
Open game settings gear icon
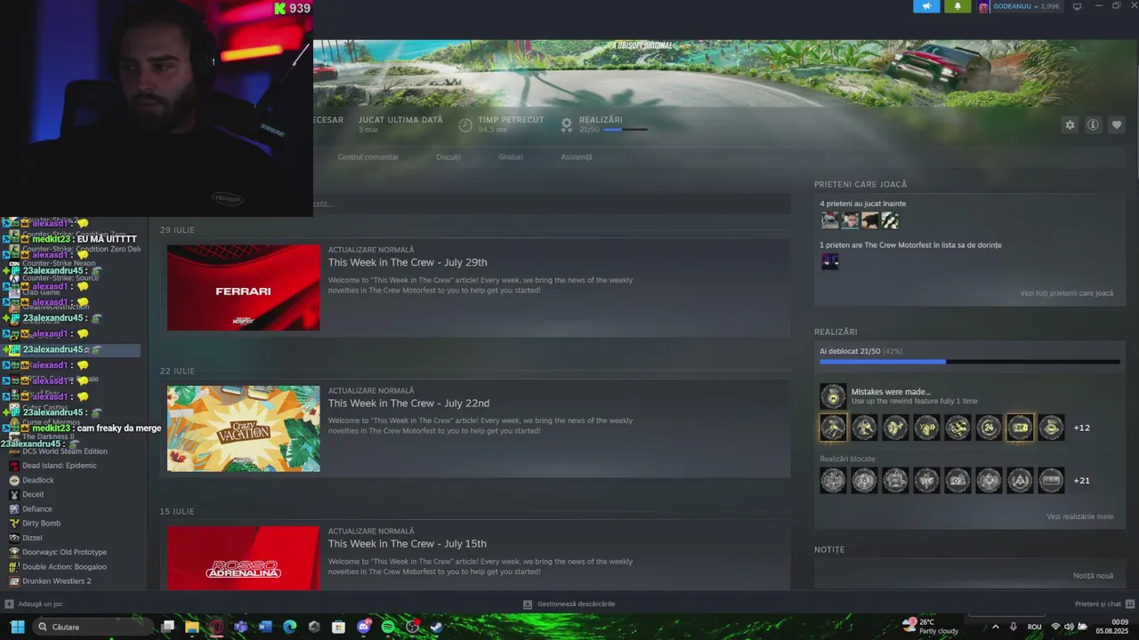coord(1070,125)
